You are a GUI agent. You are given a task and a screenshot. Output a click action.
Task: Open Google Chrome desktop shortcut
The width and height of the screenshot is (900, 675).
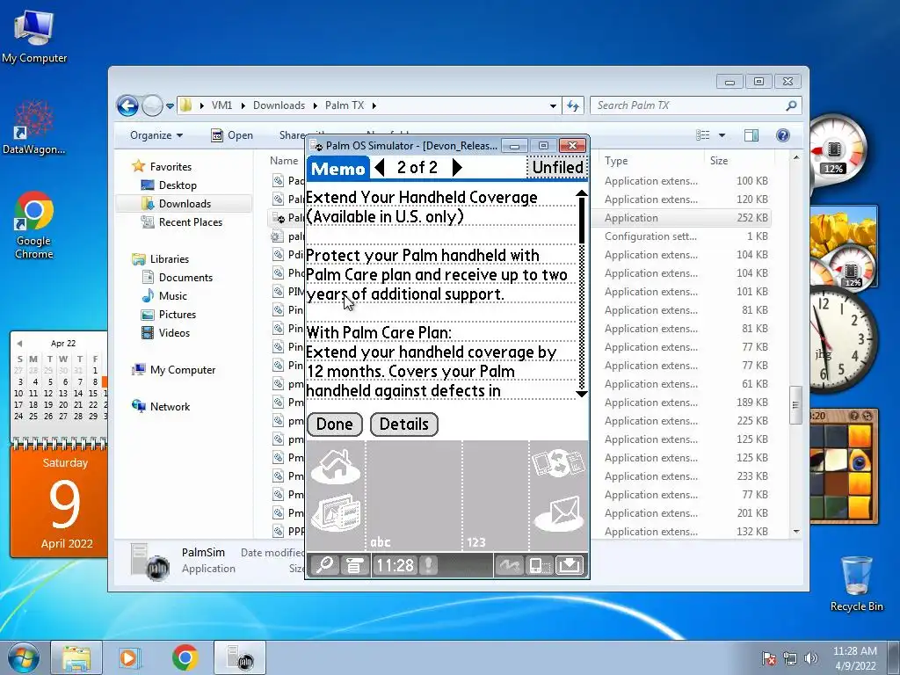34,225
